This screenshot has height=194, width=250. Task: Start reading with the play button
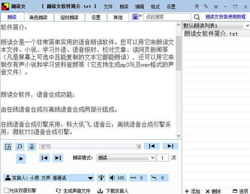point(21,159)
